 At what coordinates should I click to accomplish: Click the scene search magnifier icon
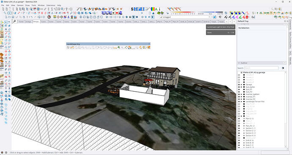[x=14, y=22]
